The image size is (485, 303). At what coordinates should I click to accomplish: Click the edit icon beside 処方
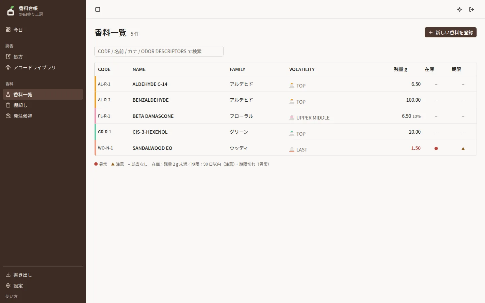pos(8,57)
